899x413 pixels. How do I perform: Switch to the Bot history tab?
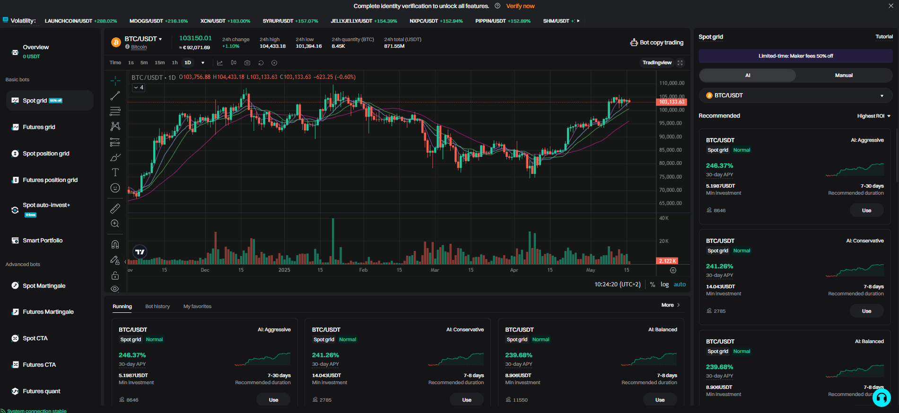pos(157,307)
